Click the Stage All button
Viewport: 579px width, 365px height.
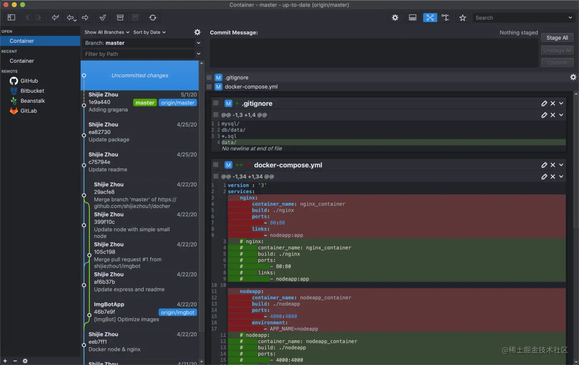tap(557, 38)
